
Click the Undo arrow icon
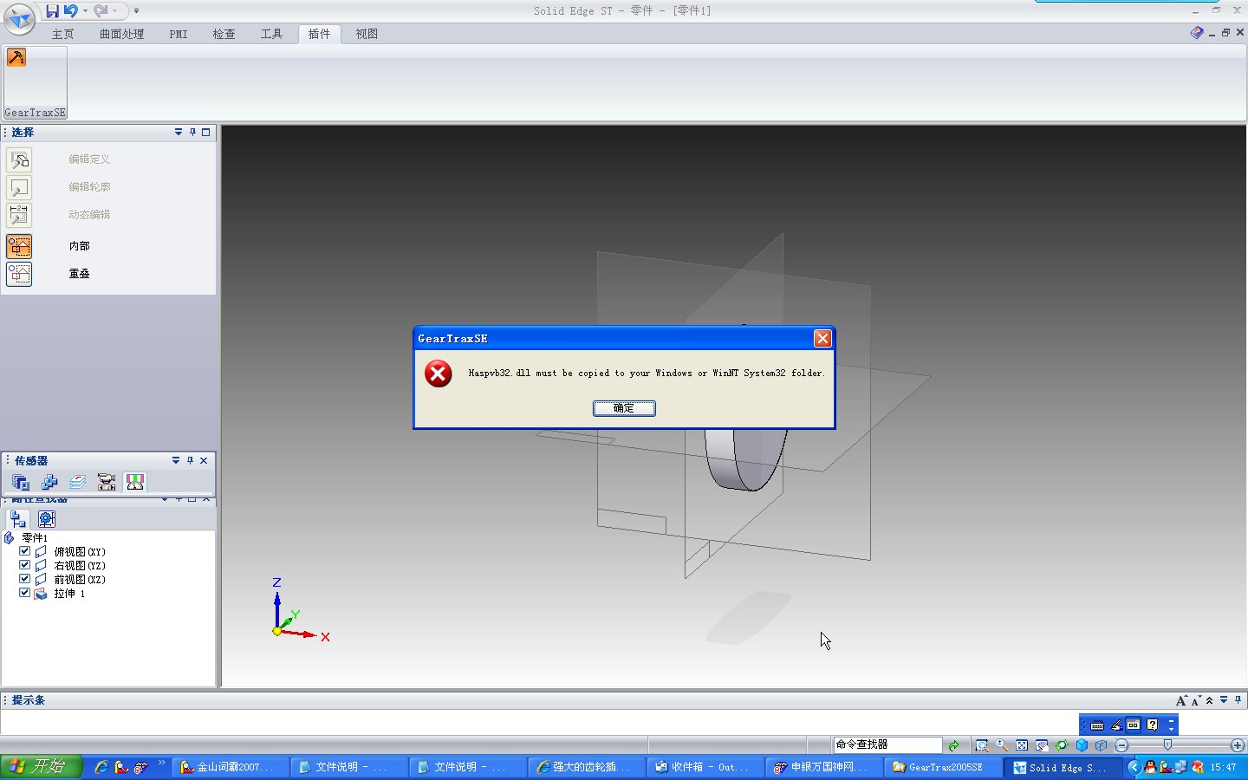click(x=70, y=11)
